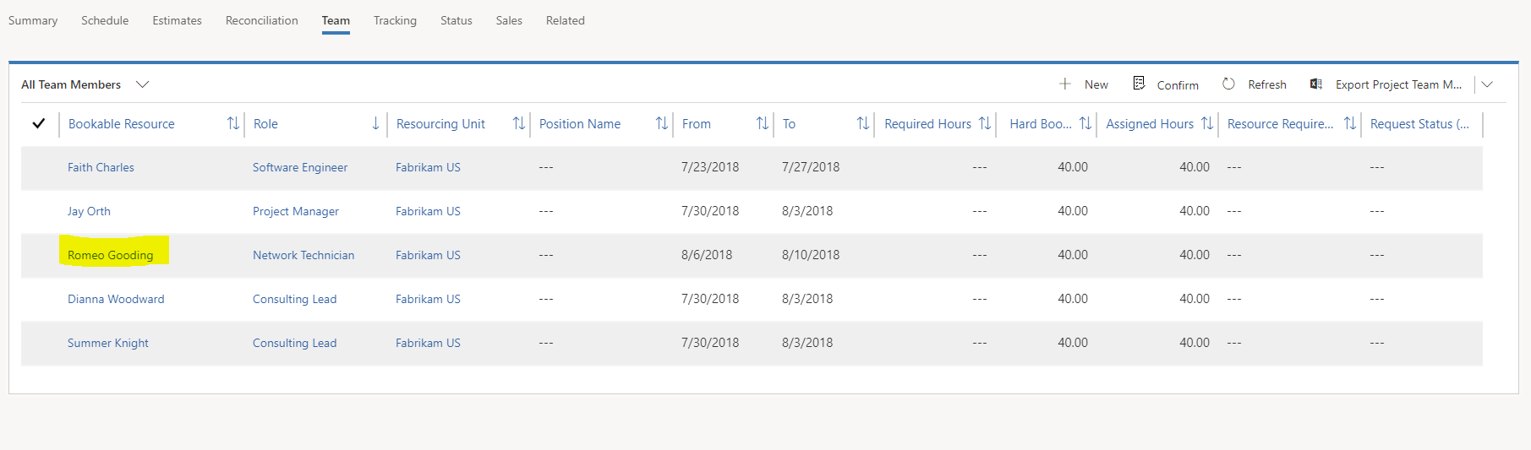1531x450 pixels.
Task: Click the Confirm document icon
Action: (x=1139, y=83)
